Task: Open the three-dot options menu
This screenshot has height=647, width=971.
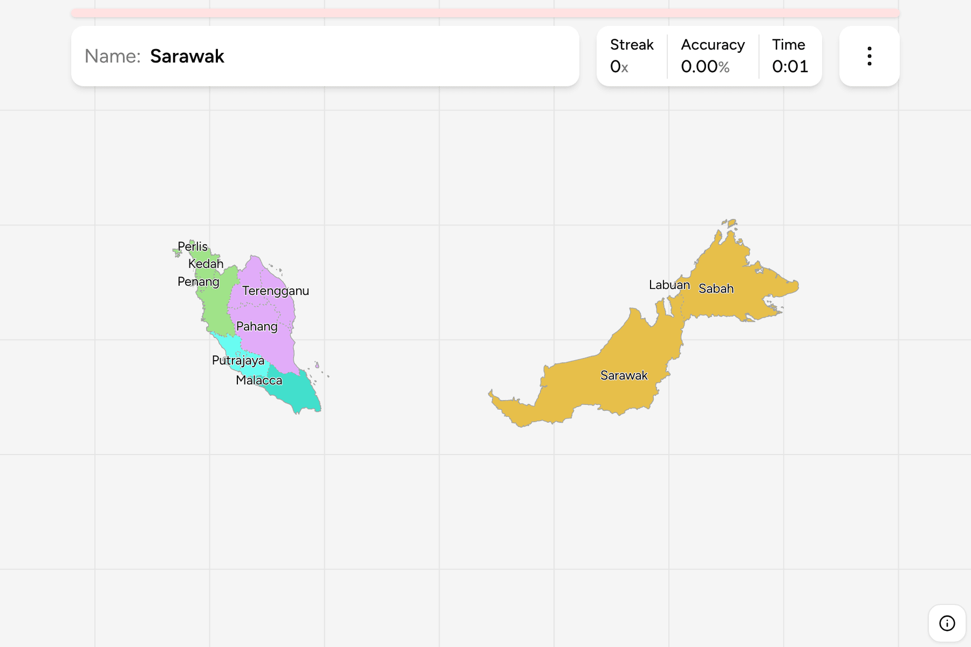Action: click(x=869, y=56)
